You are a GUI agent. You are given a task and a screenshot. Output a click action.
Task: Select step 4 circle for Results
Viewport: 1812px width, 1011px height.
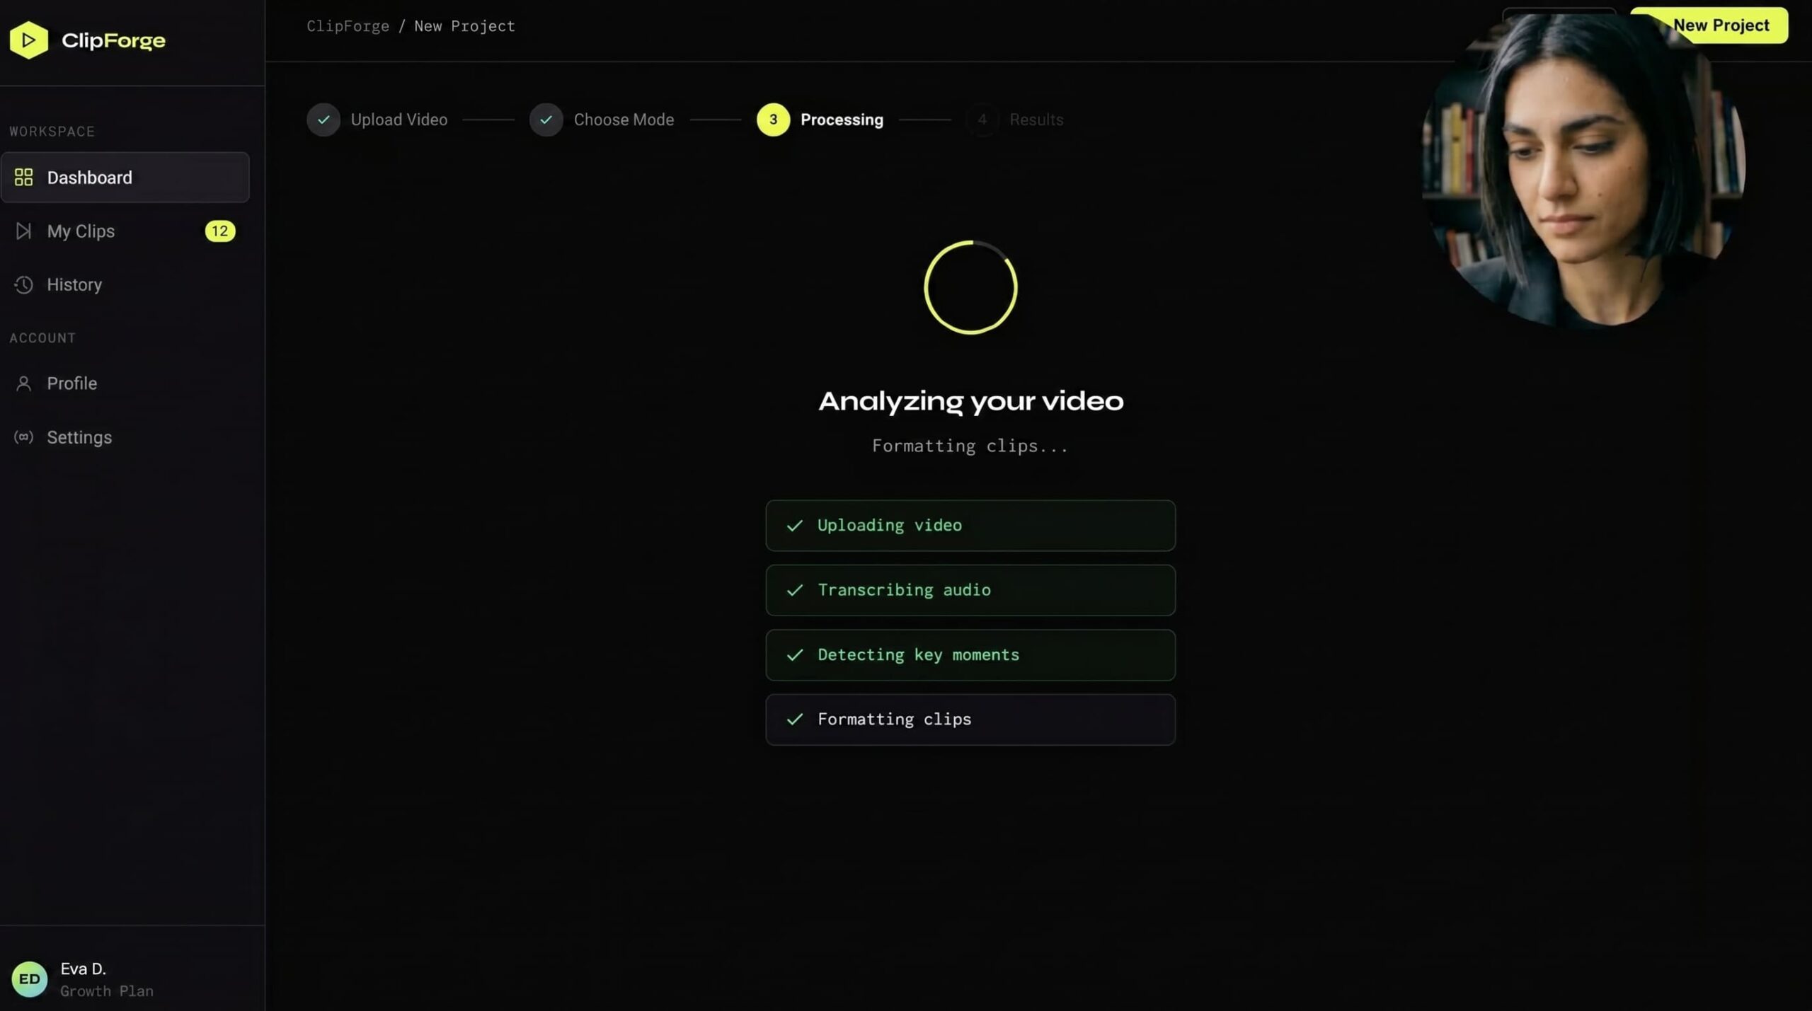pos(982,120)
